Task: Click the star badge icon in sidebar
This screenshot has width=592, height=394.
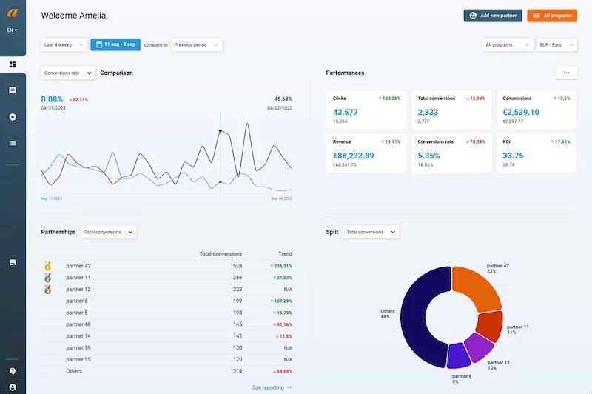Action: (13, 117)
